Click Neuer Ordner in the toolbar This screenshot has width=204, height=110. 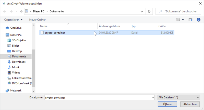[x=37, y=20]
